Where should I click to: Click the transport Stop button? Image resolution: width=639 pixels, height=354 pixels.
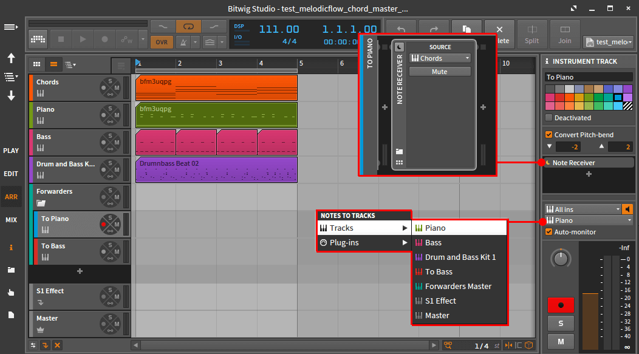61,39
